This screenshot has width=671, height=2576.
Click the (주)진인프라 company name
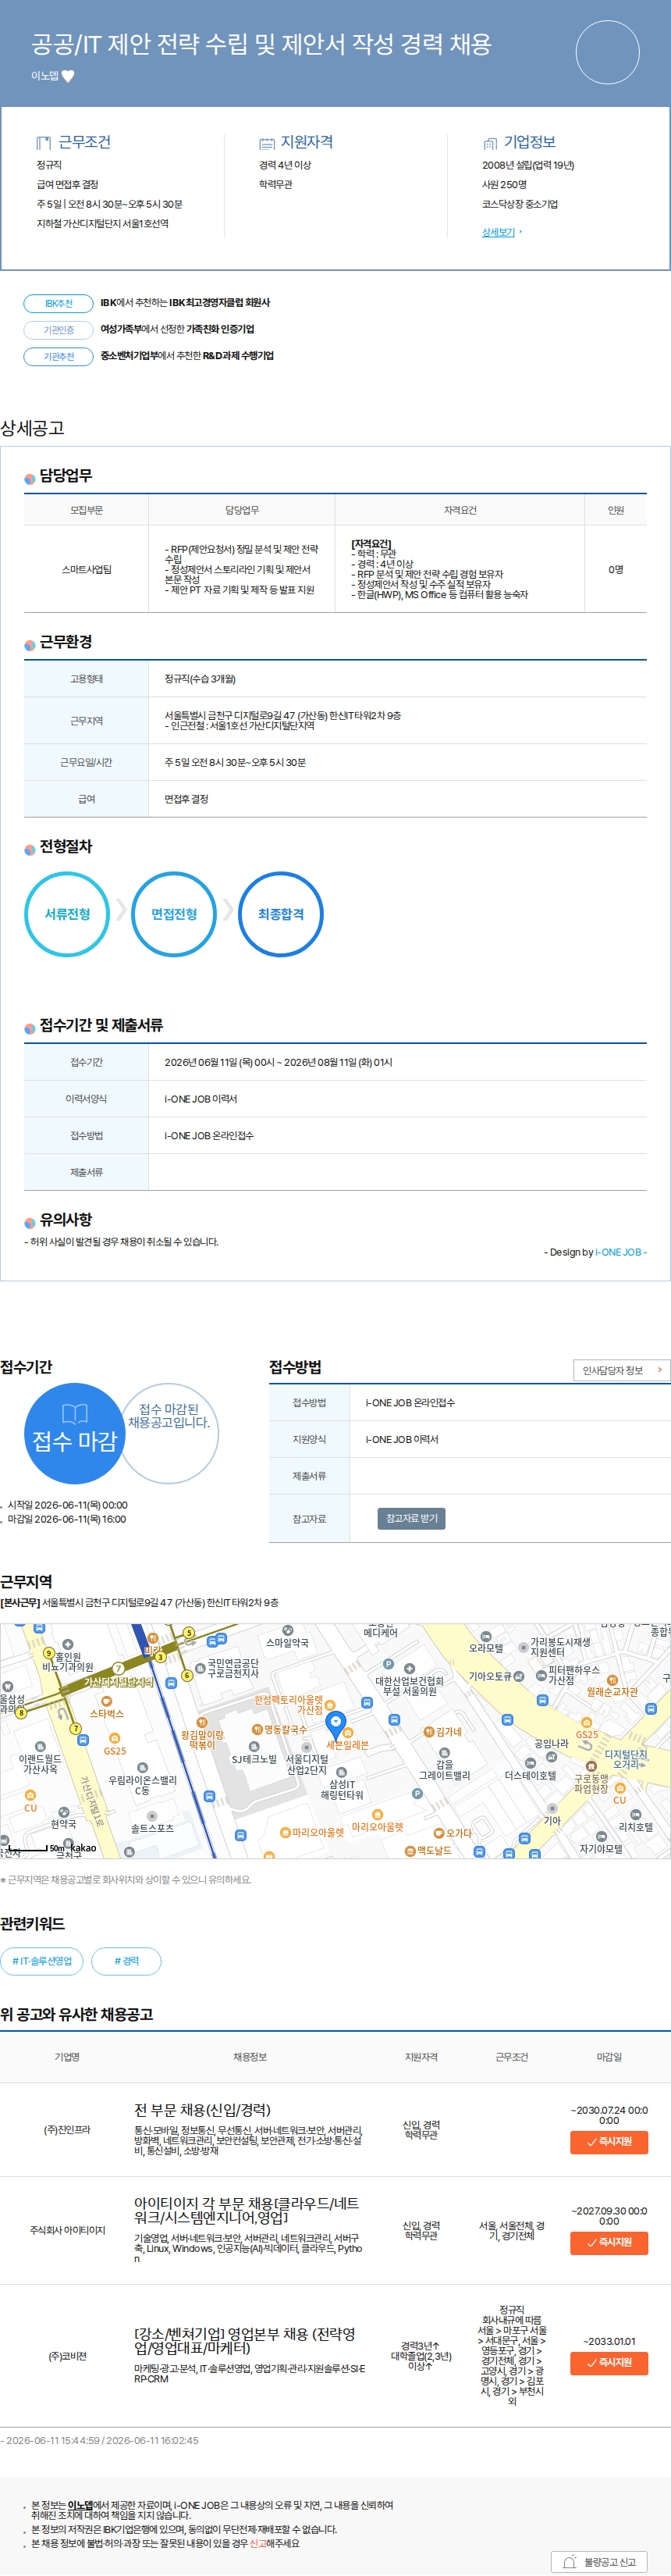pos(67,2130)
